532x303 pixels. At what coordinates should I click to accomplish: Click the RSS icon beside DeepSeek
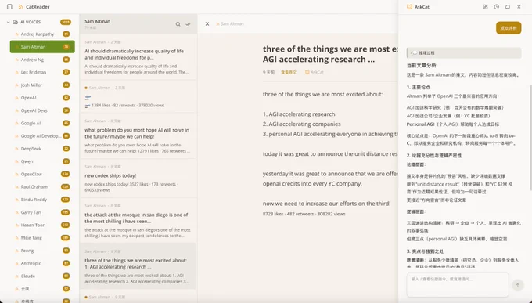click(16, 149)
